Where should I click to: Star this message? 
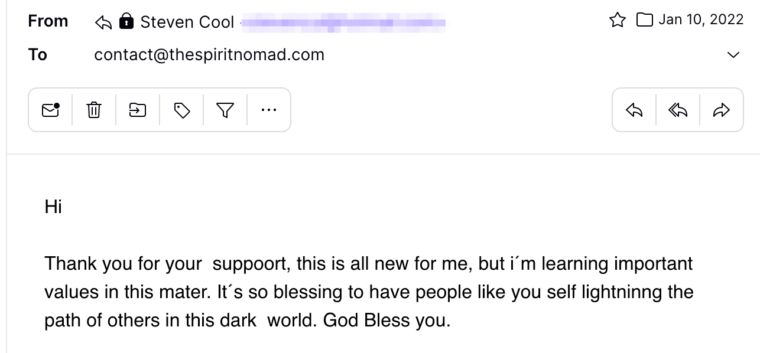[x=617, y=21]
